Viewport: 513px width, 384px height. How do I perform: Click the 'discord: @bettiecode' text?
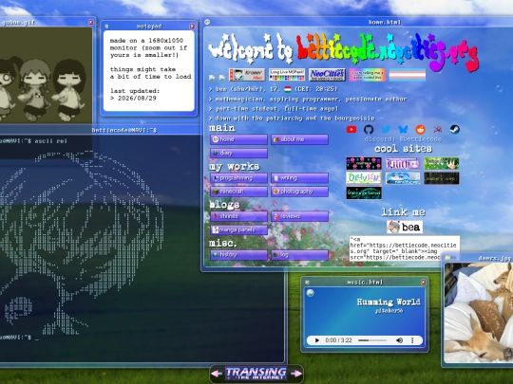(x=403, y=139)
